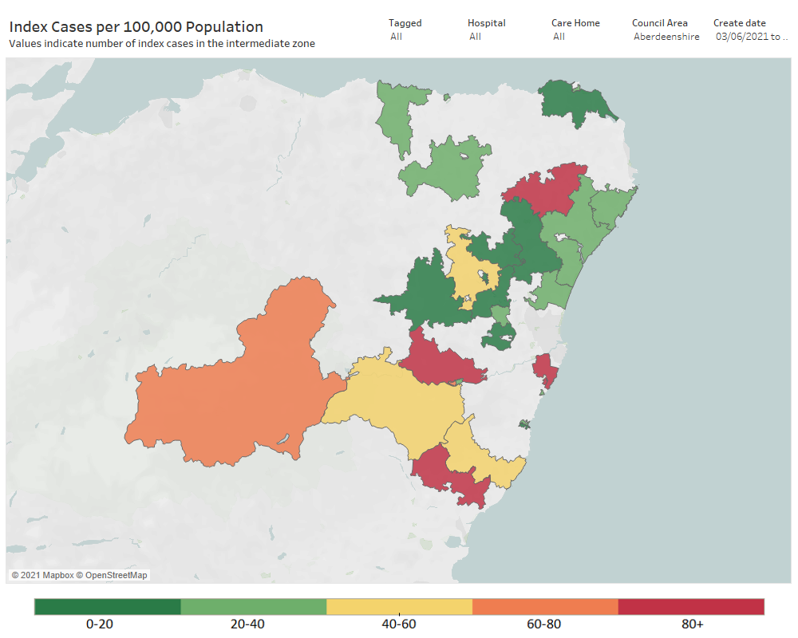
Task: Click the Index Cases per 100,000 Population title
Action: point(136,26)
